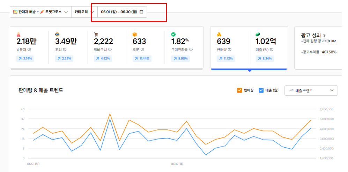Click help icon next to 판매량
Viewport: 348px width, 172px height.
point(229,50)
